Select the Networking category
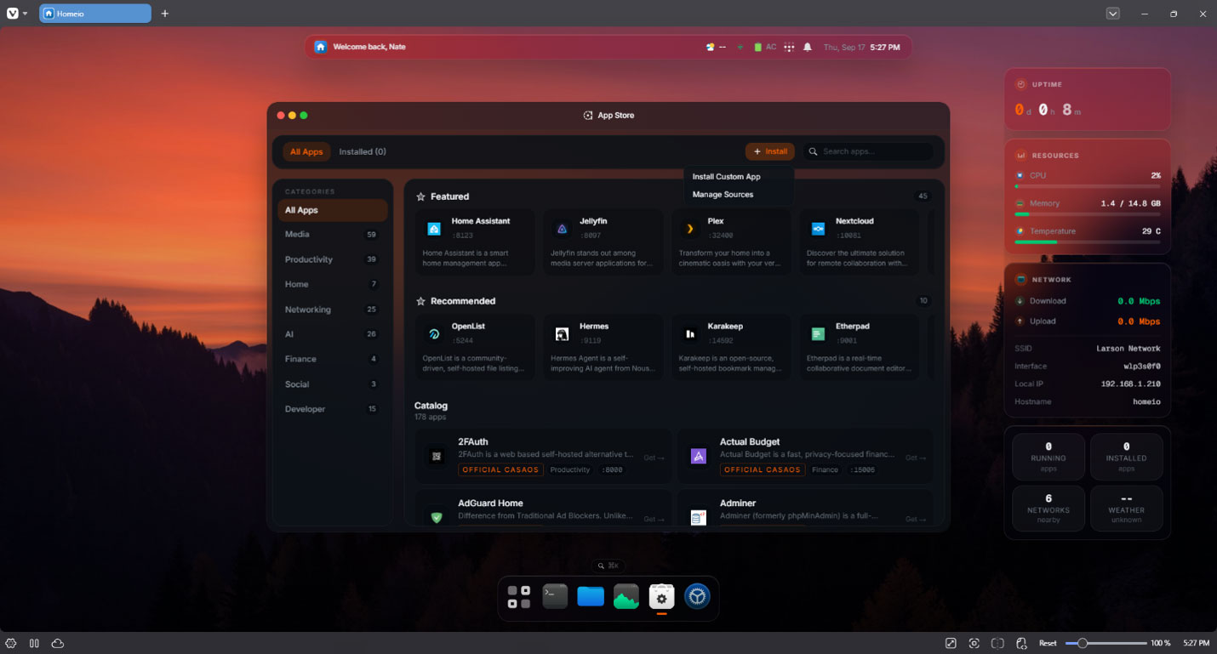Image resolution: width=1217 pixels, height=654 pixels. click(x=332, y=310)
